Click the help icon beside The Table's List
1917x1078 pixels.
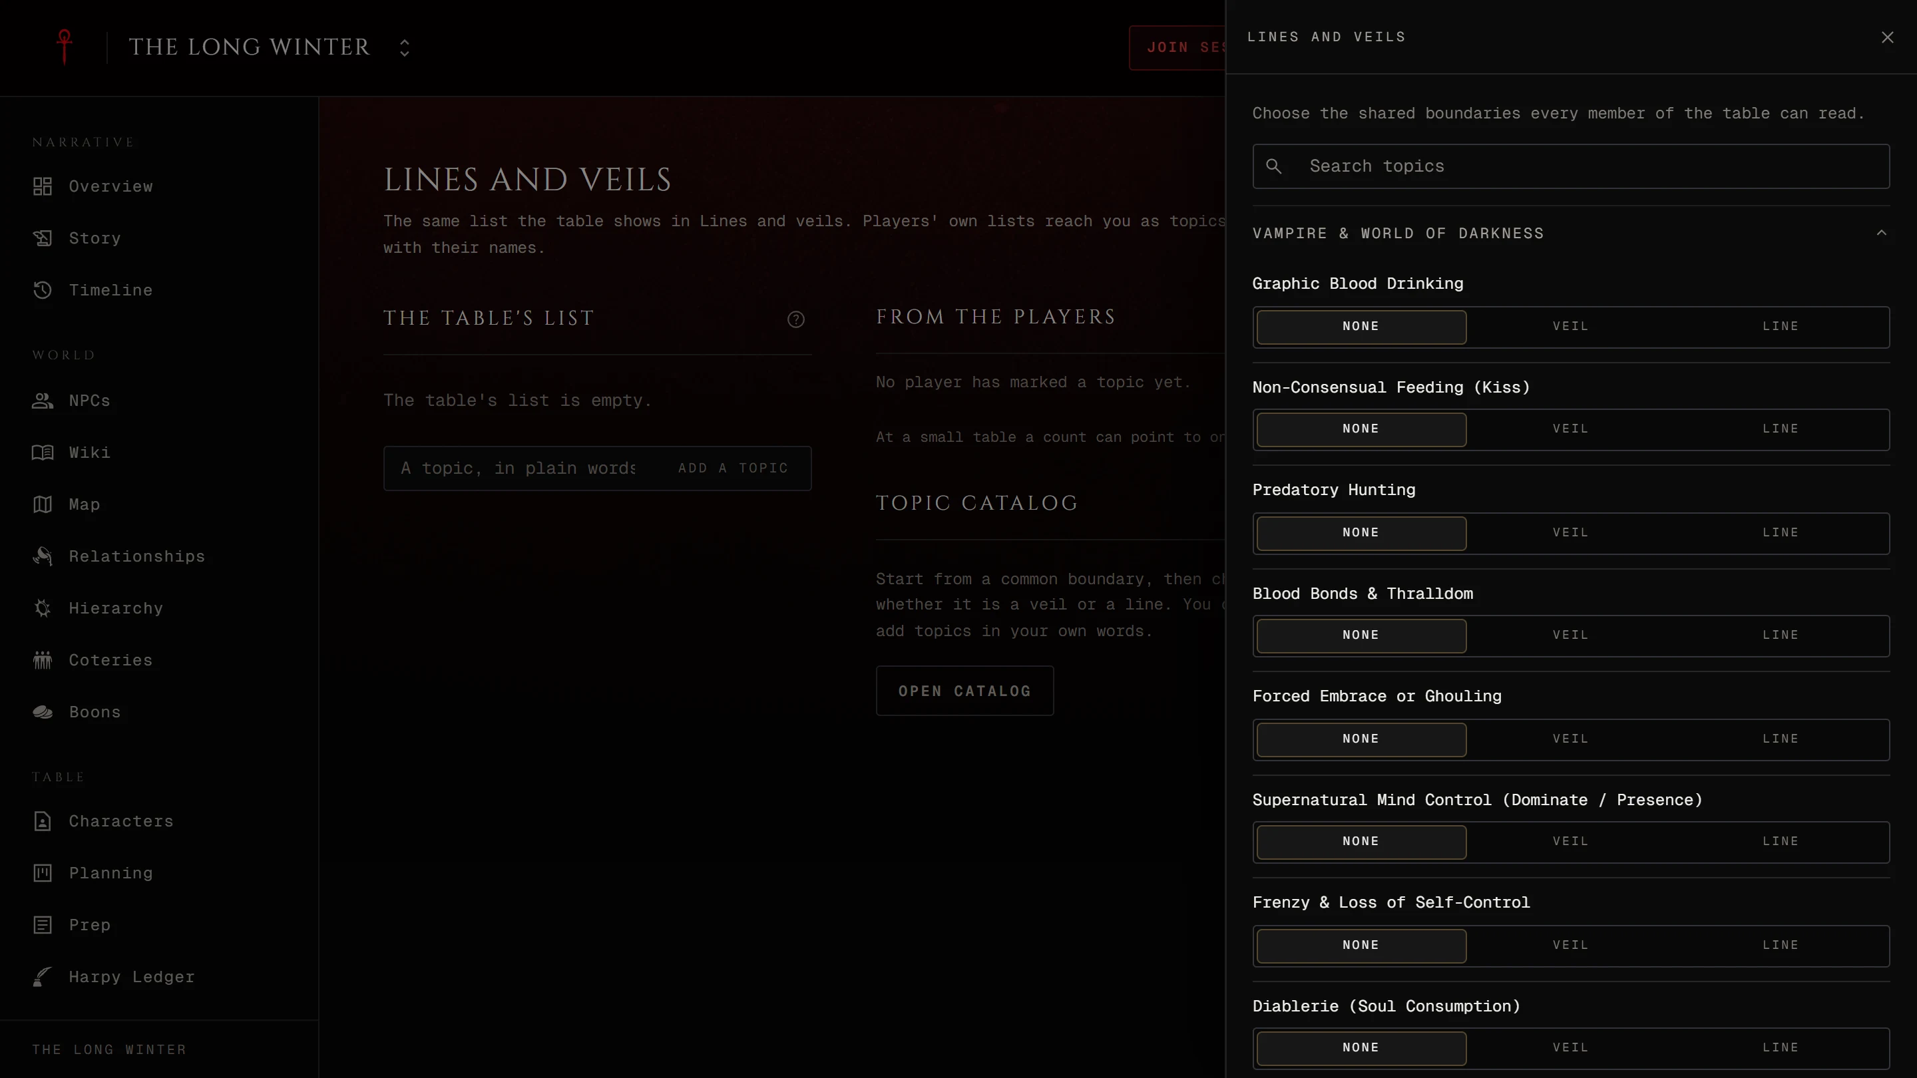(795, 319)
